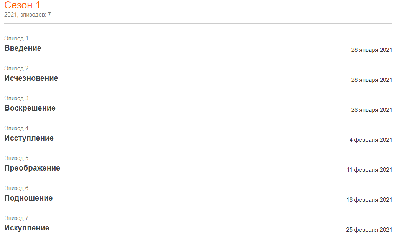Click the 11 февраля 2021 date

pos(369,170)
